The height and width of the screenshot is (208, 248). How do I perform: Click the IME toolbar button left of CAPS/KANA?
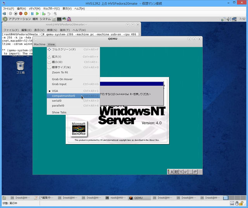(195, 172)
